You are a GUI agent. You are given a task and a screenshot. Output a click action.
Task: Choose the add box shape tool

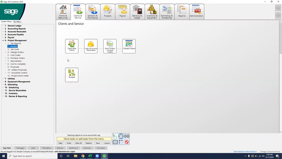tap(115, 142)
